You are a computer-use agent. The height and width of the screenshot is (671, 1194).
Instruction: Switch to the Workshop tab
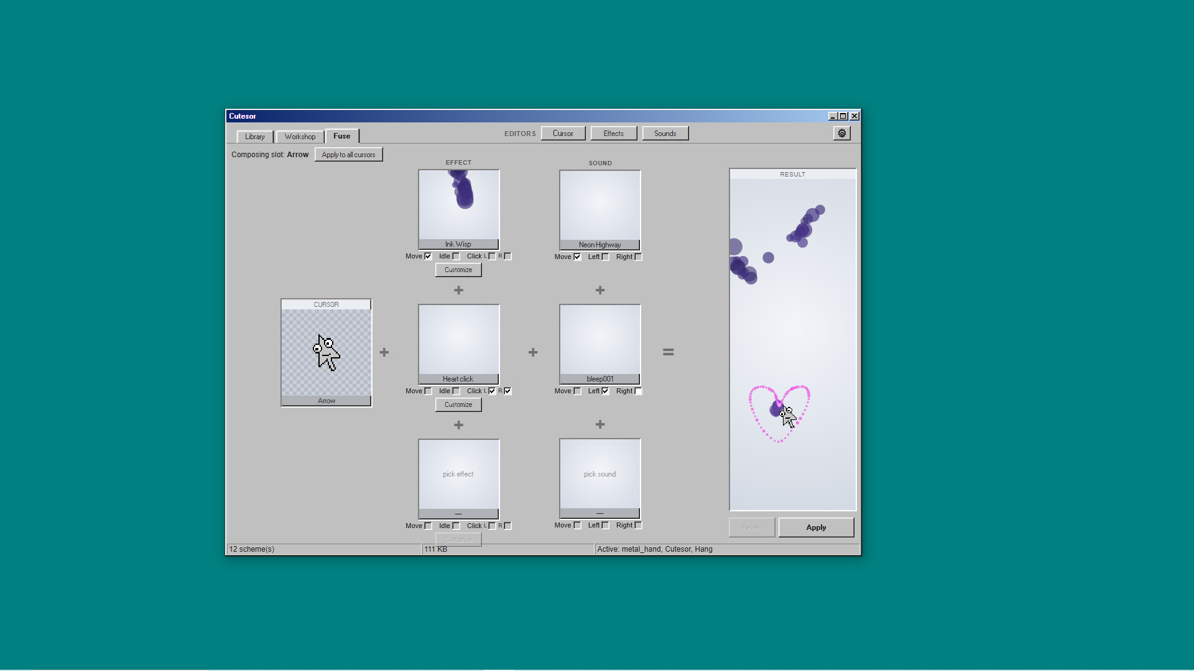pos(300,137)
